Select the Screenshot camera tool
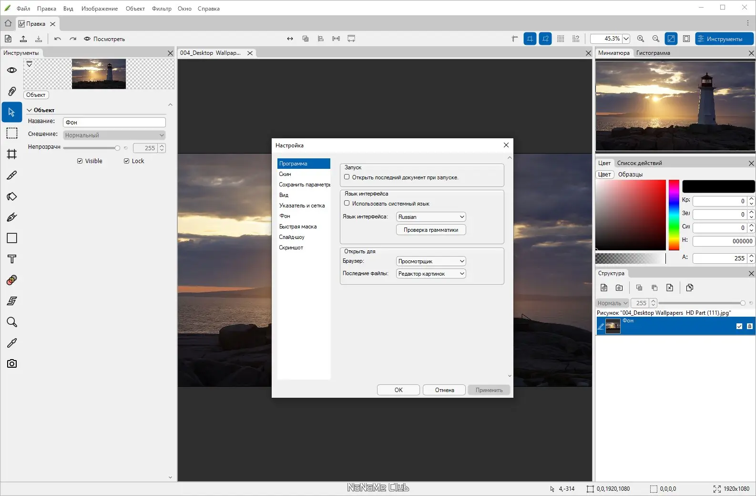This screenshot has width=756, height=496. tap(12, 364)
